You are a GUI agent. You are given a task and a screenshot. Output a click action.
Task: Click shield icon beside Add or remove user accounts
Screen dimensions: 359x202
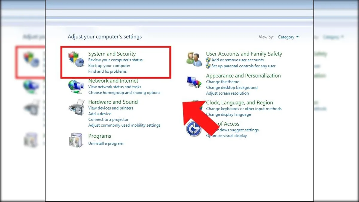[208, 60]
